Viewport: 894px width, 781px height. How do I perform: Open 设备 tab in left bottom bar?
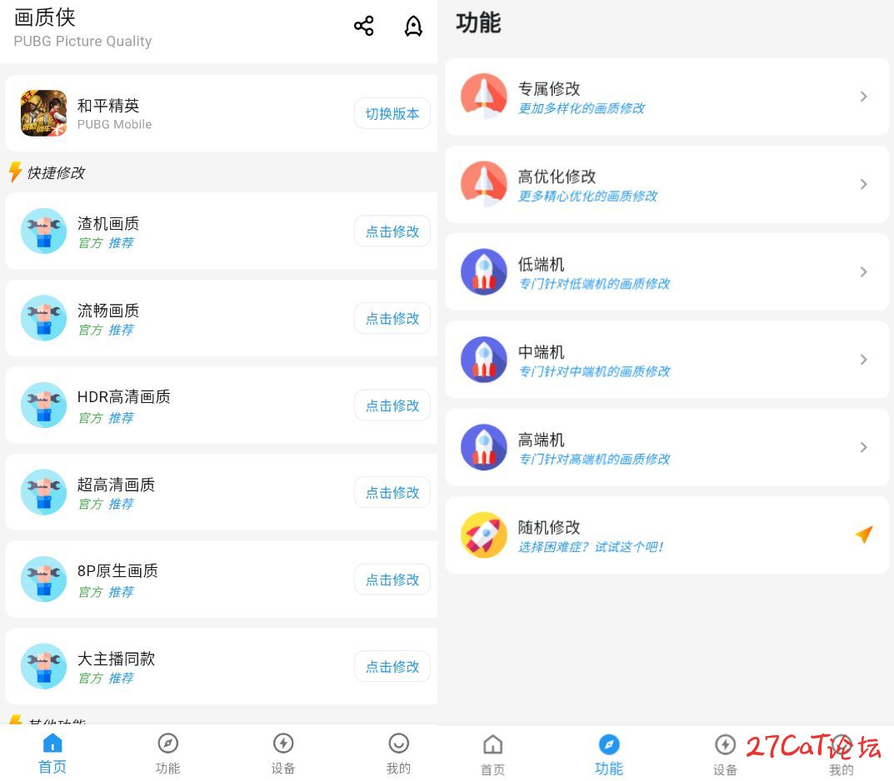283,754
